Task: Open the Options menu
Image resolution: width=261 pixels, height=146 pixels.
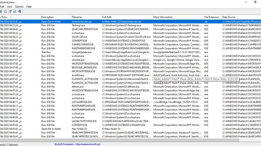Action: tap(19, 6)
